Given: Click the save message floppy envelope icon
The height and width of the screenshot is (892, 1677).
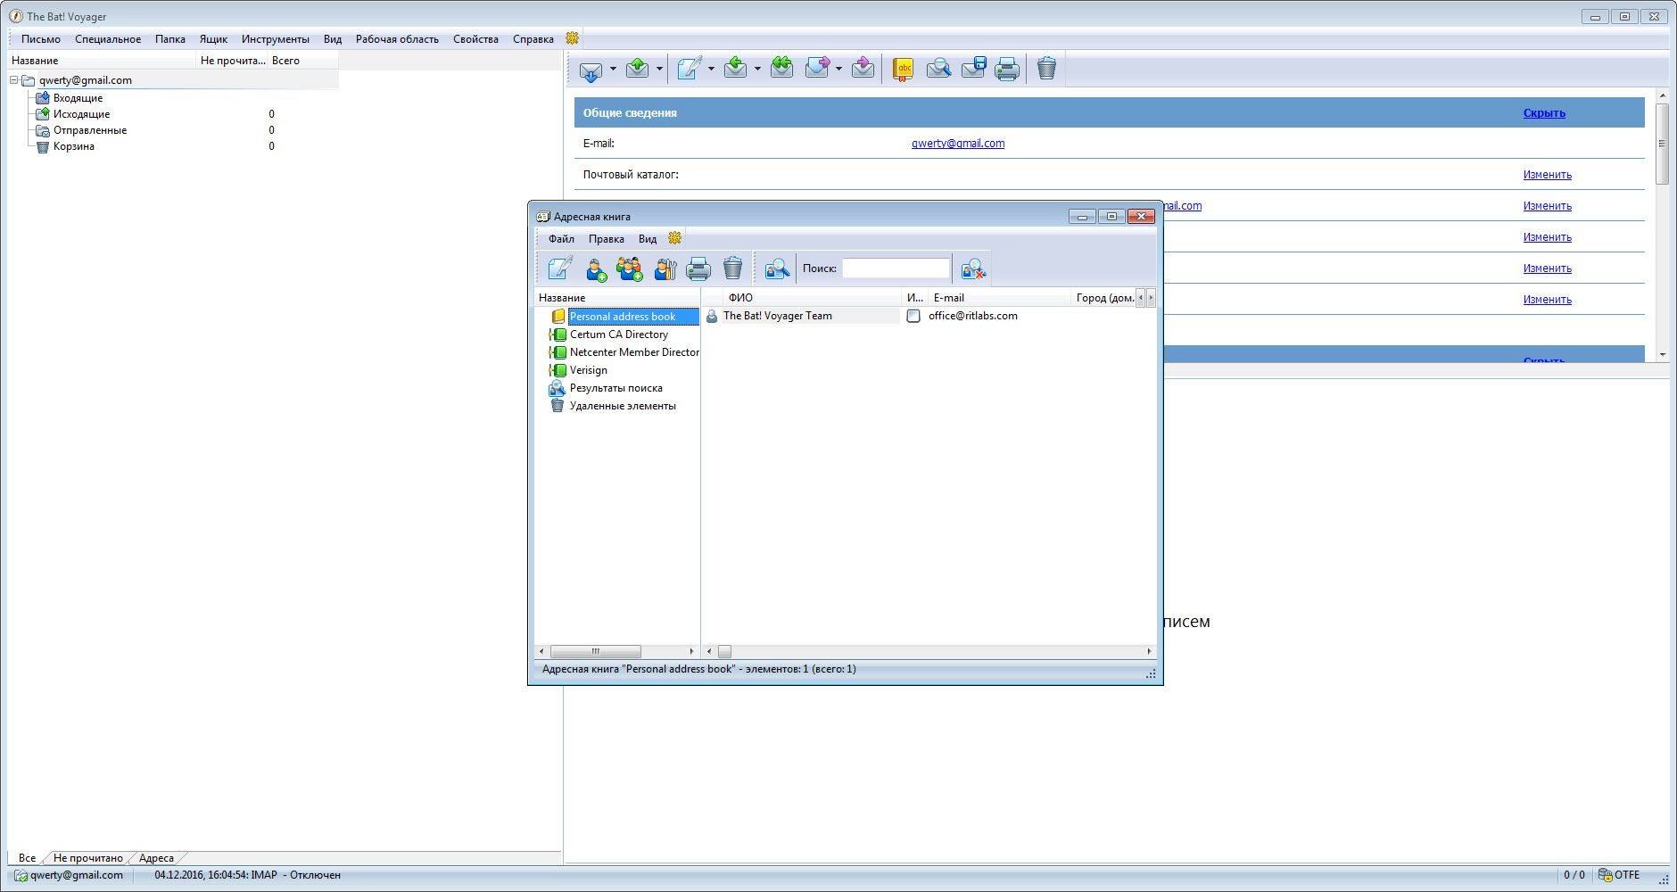Looking at the screenshot, I should [x=973, y=68].
